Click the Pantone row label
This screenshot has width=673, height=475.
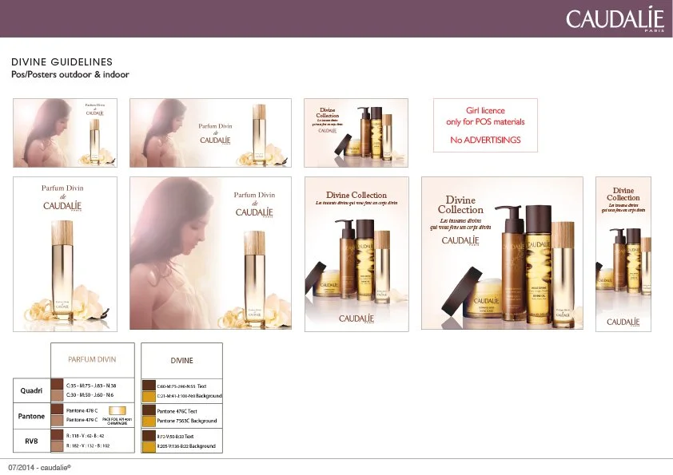(x=31, y=416)
